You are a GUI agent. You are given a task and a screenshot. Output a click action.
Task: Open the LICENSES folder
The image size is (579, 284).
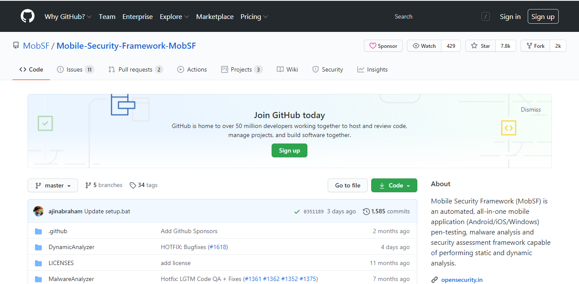click(61, 263)
